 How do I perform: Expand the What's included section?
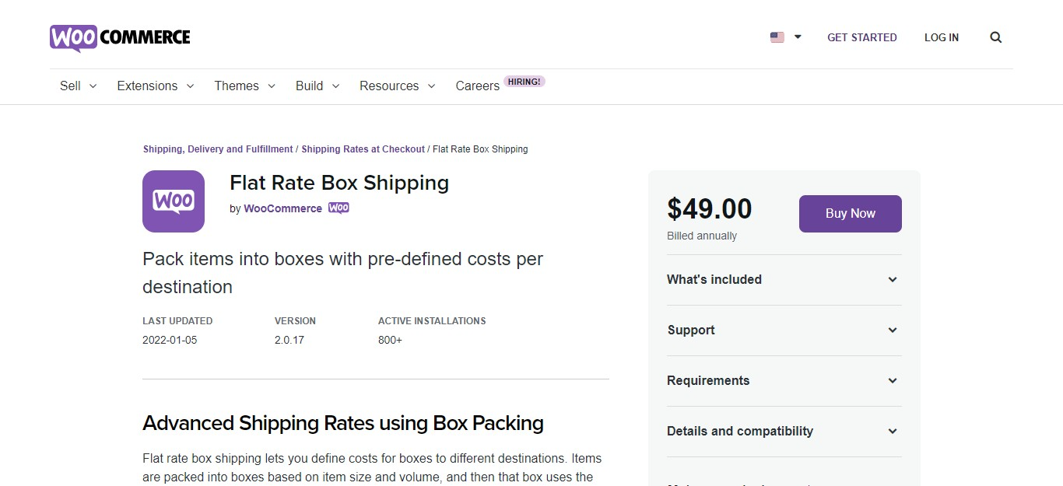(784, 280)
